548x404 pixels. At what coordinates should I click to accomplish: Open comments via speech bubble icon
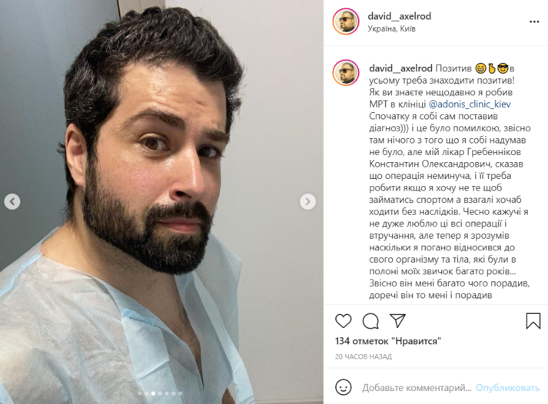tap(370, 321)
